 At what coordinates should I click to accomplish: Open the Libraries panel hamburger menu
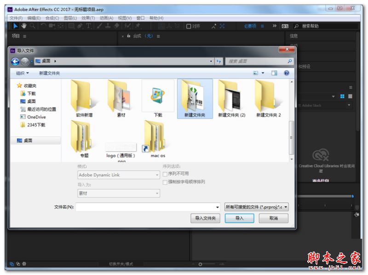351,87
